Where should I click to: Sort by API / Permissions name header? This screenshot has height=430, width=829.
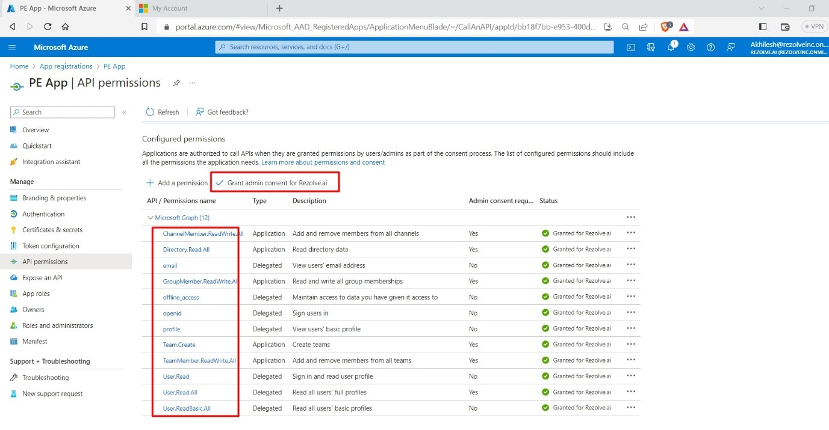tap(181, 201)
